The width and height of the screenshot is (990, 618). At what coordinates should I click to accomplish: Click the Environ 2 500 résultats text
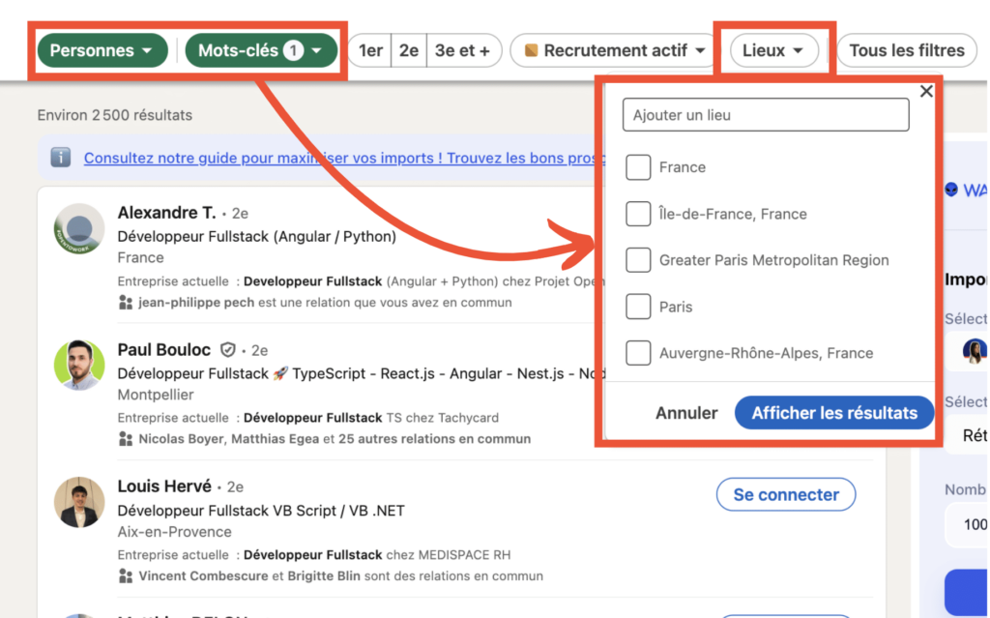(x=115, y=115)
